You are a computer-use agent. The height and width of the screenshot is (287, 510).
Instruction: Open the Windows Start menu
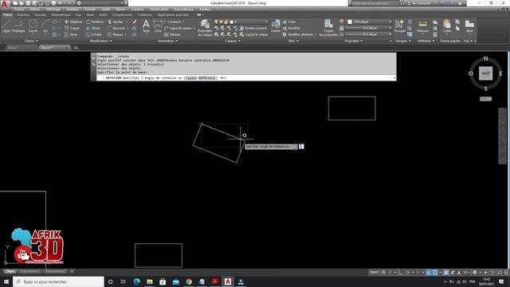tap(6, 281)
